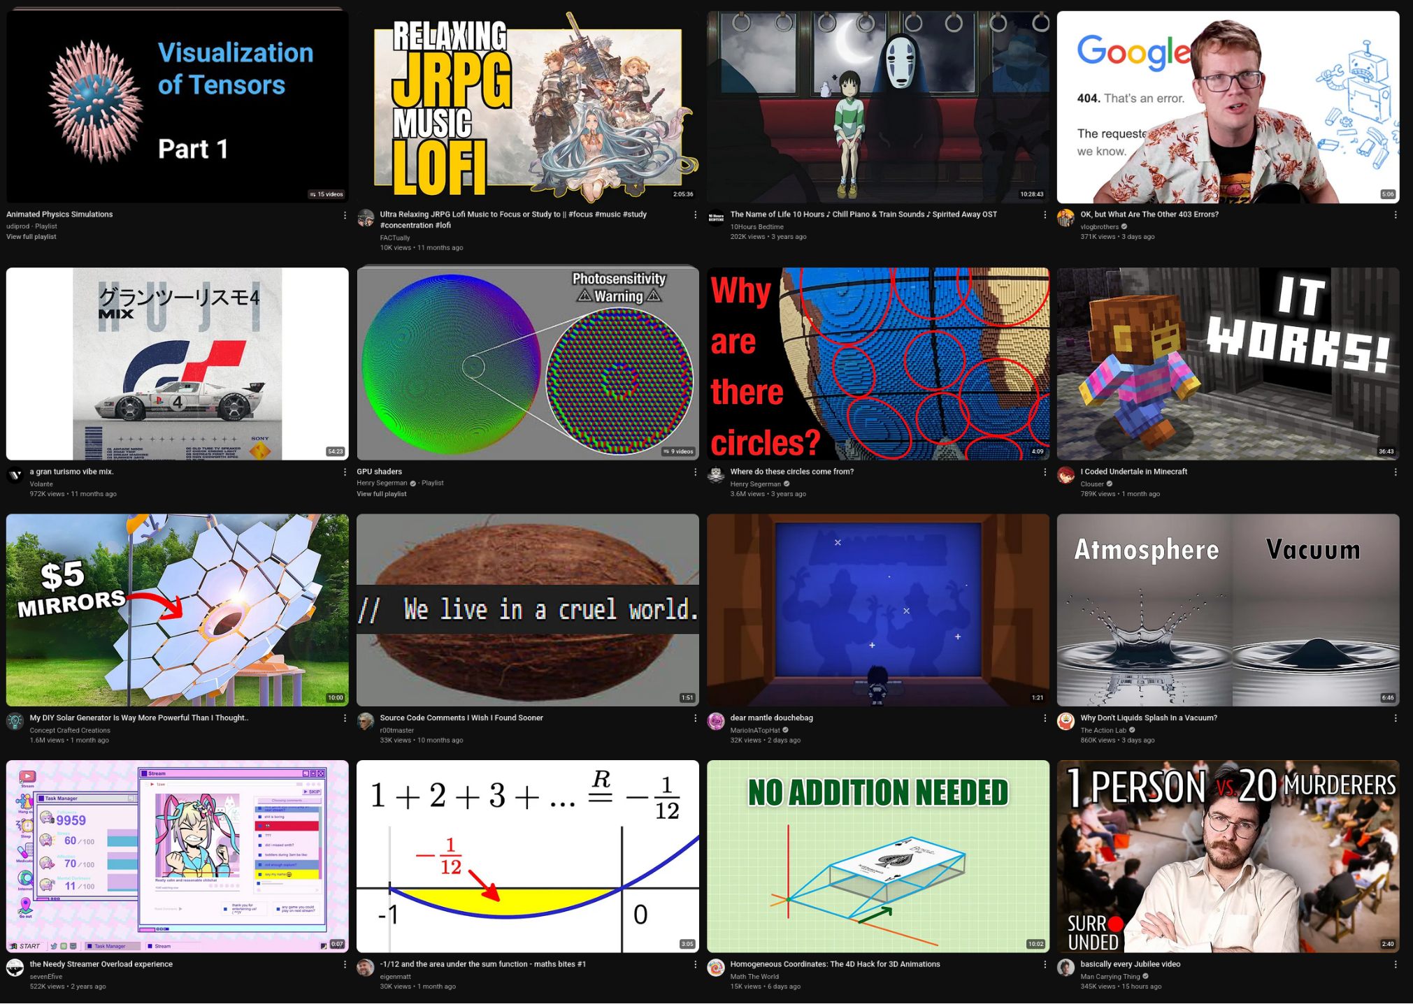Click r00tmaster channel avatar
Image resolution: width=1413 pixels, height=1004 pixels.
point(366,722)
